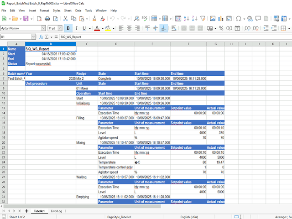Image resolution: width=292 pixels, height=219 pixels.
Task: Insert hyperlink globe icon
Action: 250,18
